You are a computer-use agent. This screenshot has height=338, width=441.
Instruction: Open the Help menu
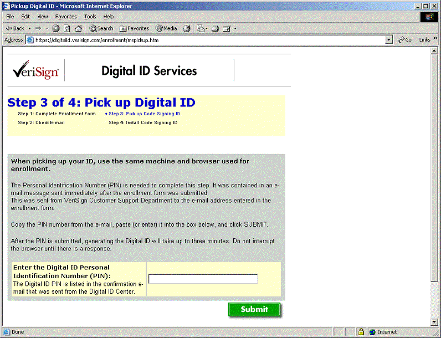point(108,17)
